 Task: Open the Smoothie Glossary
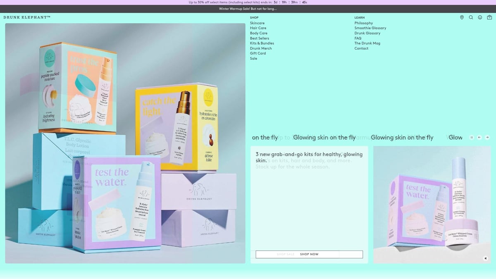pyautogui.click(x=370, y=28)
